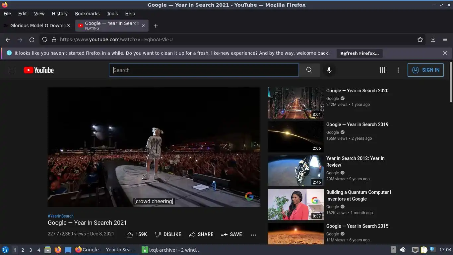The image size is (453, 255).
Task: Open Year in Search 2020 thumbnail
Action: point(296,103)
